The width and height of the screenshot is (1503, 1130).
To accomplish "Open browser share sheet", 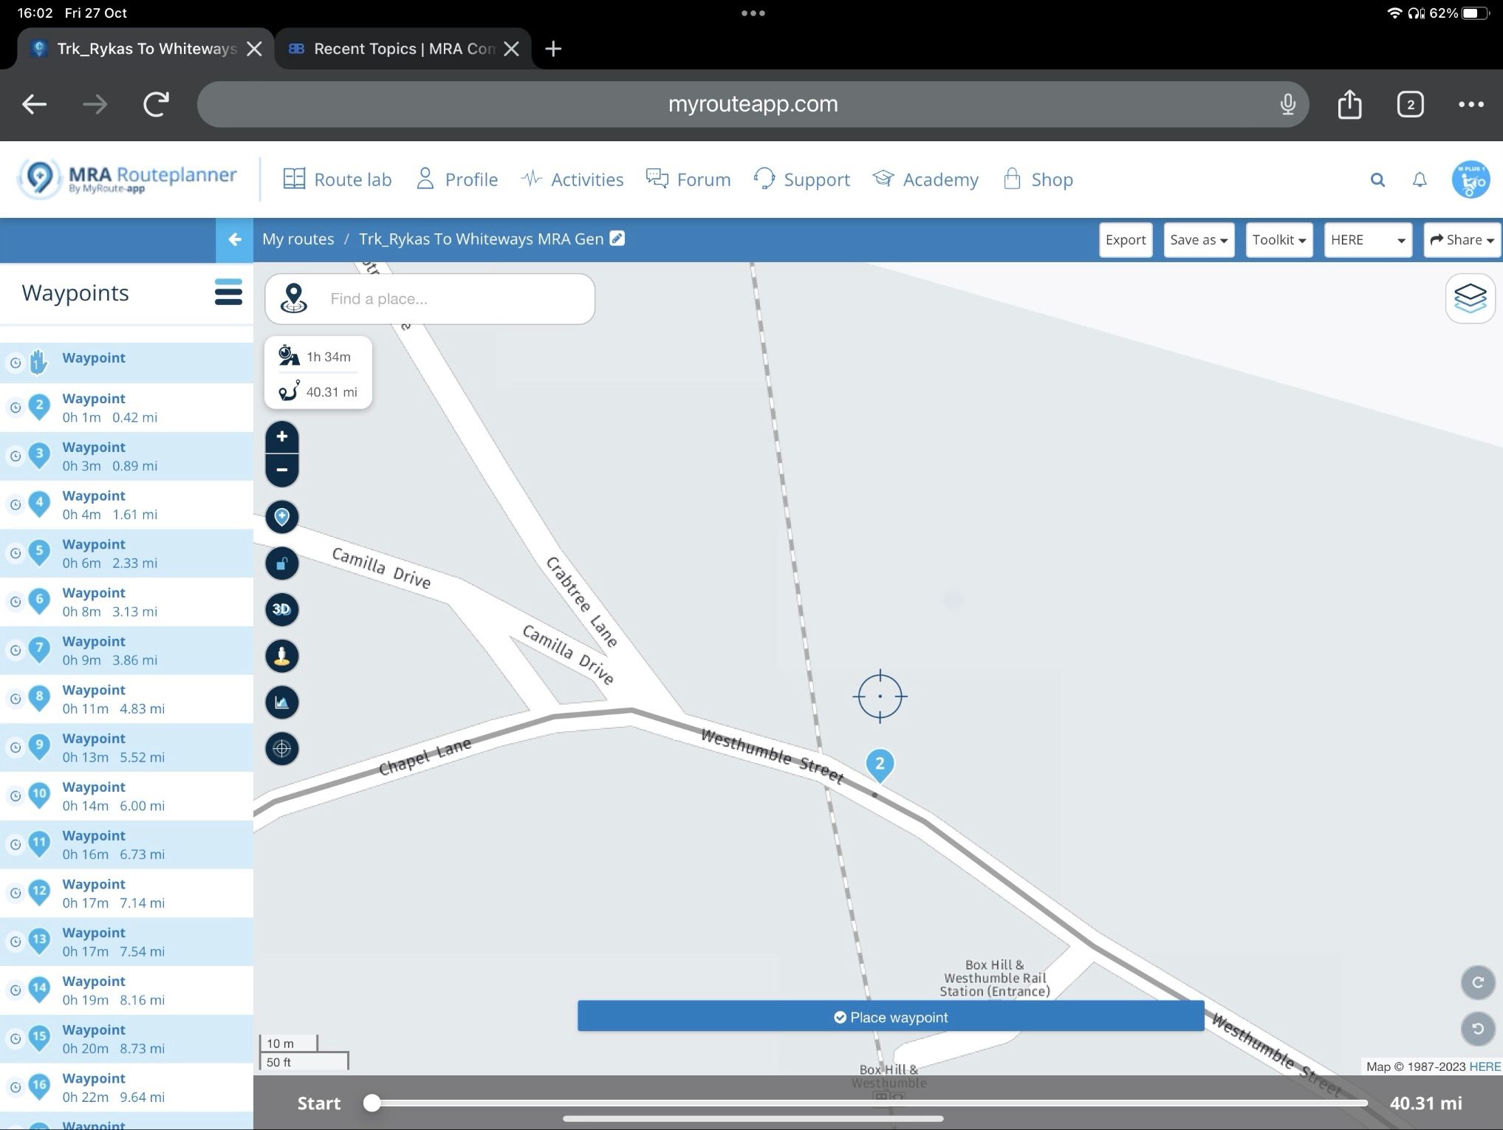I will (1349, 104).
